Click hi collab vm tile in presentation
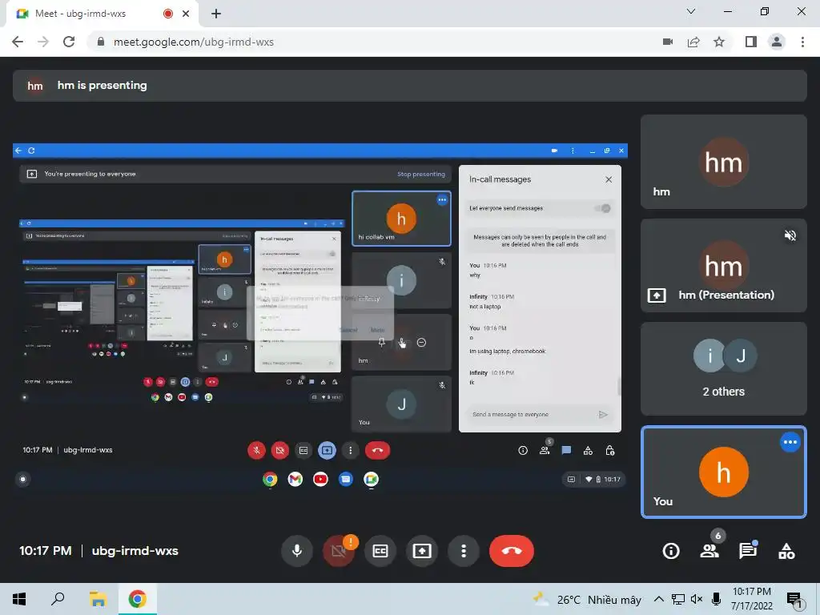 point(401,219)
